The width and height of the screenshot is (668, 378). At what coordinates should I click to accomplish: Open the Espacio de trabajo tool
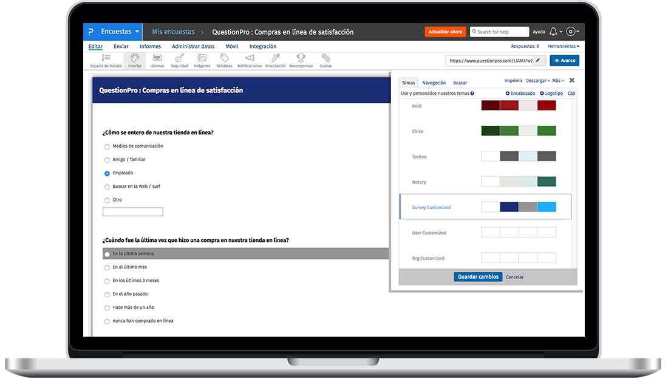(106, 61)
